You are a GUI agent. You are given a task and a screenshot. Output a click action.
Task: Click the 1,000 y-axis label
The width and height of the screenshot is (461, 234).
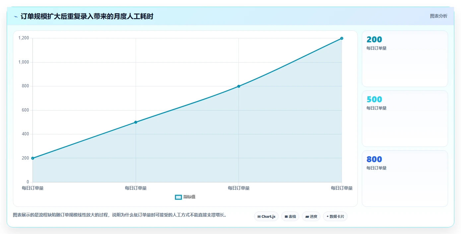pyautogui.click(x=24, y=62)
